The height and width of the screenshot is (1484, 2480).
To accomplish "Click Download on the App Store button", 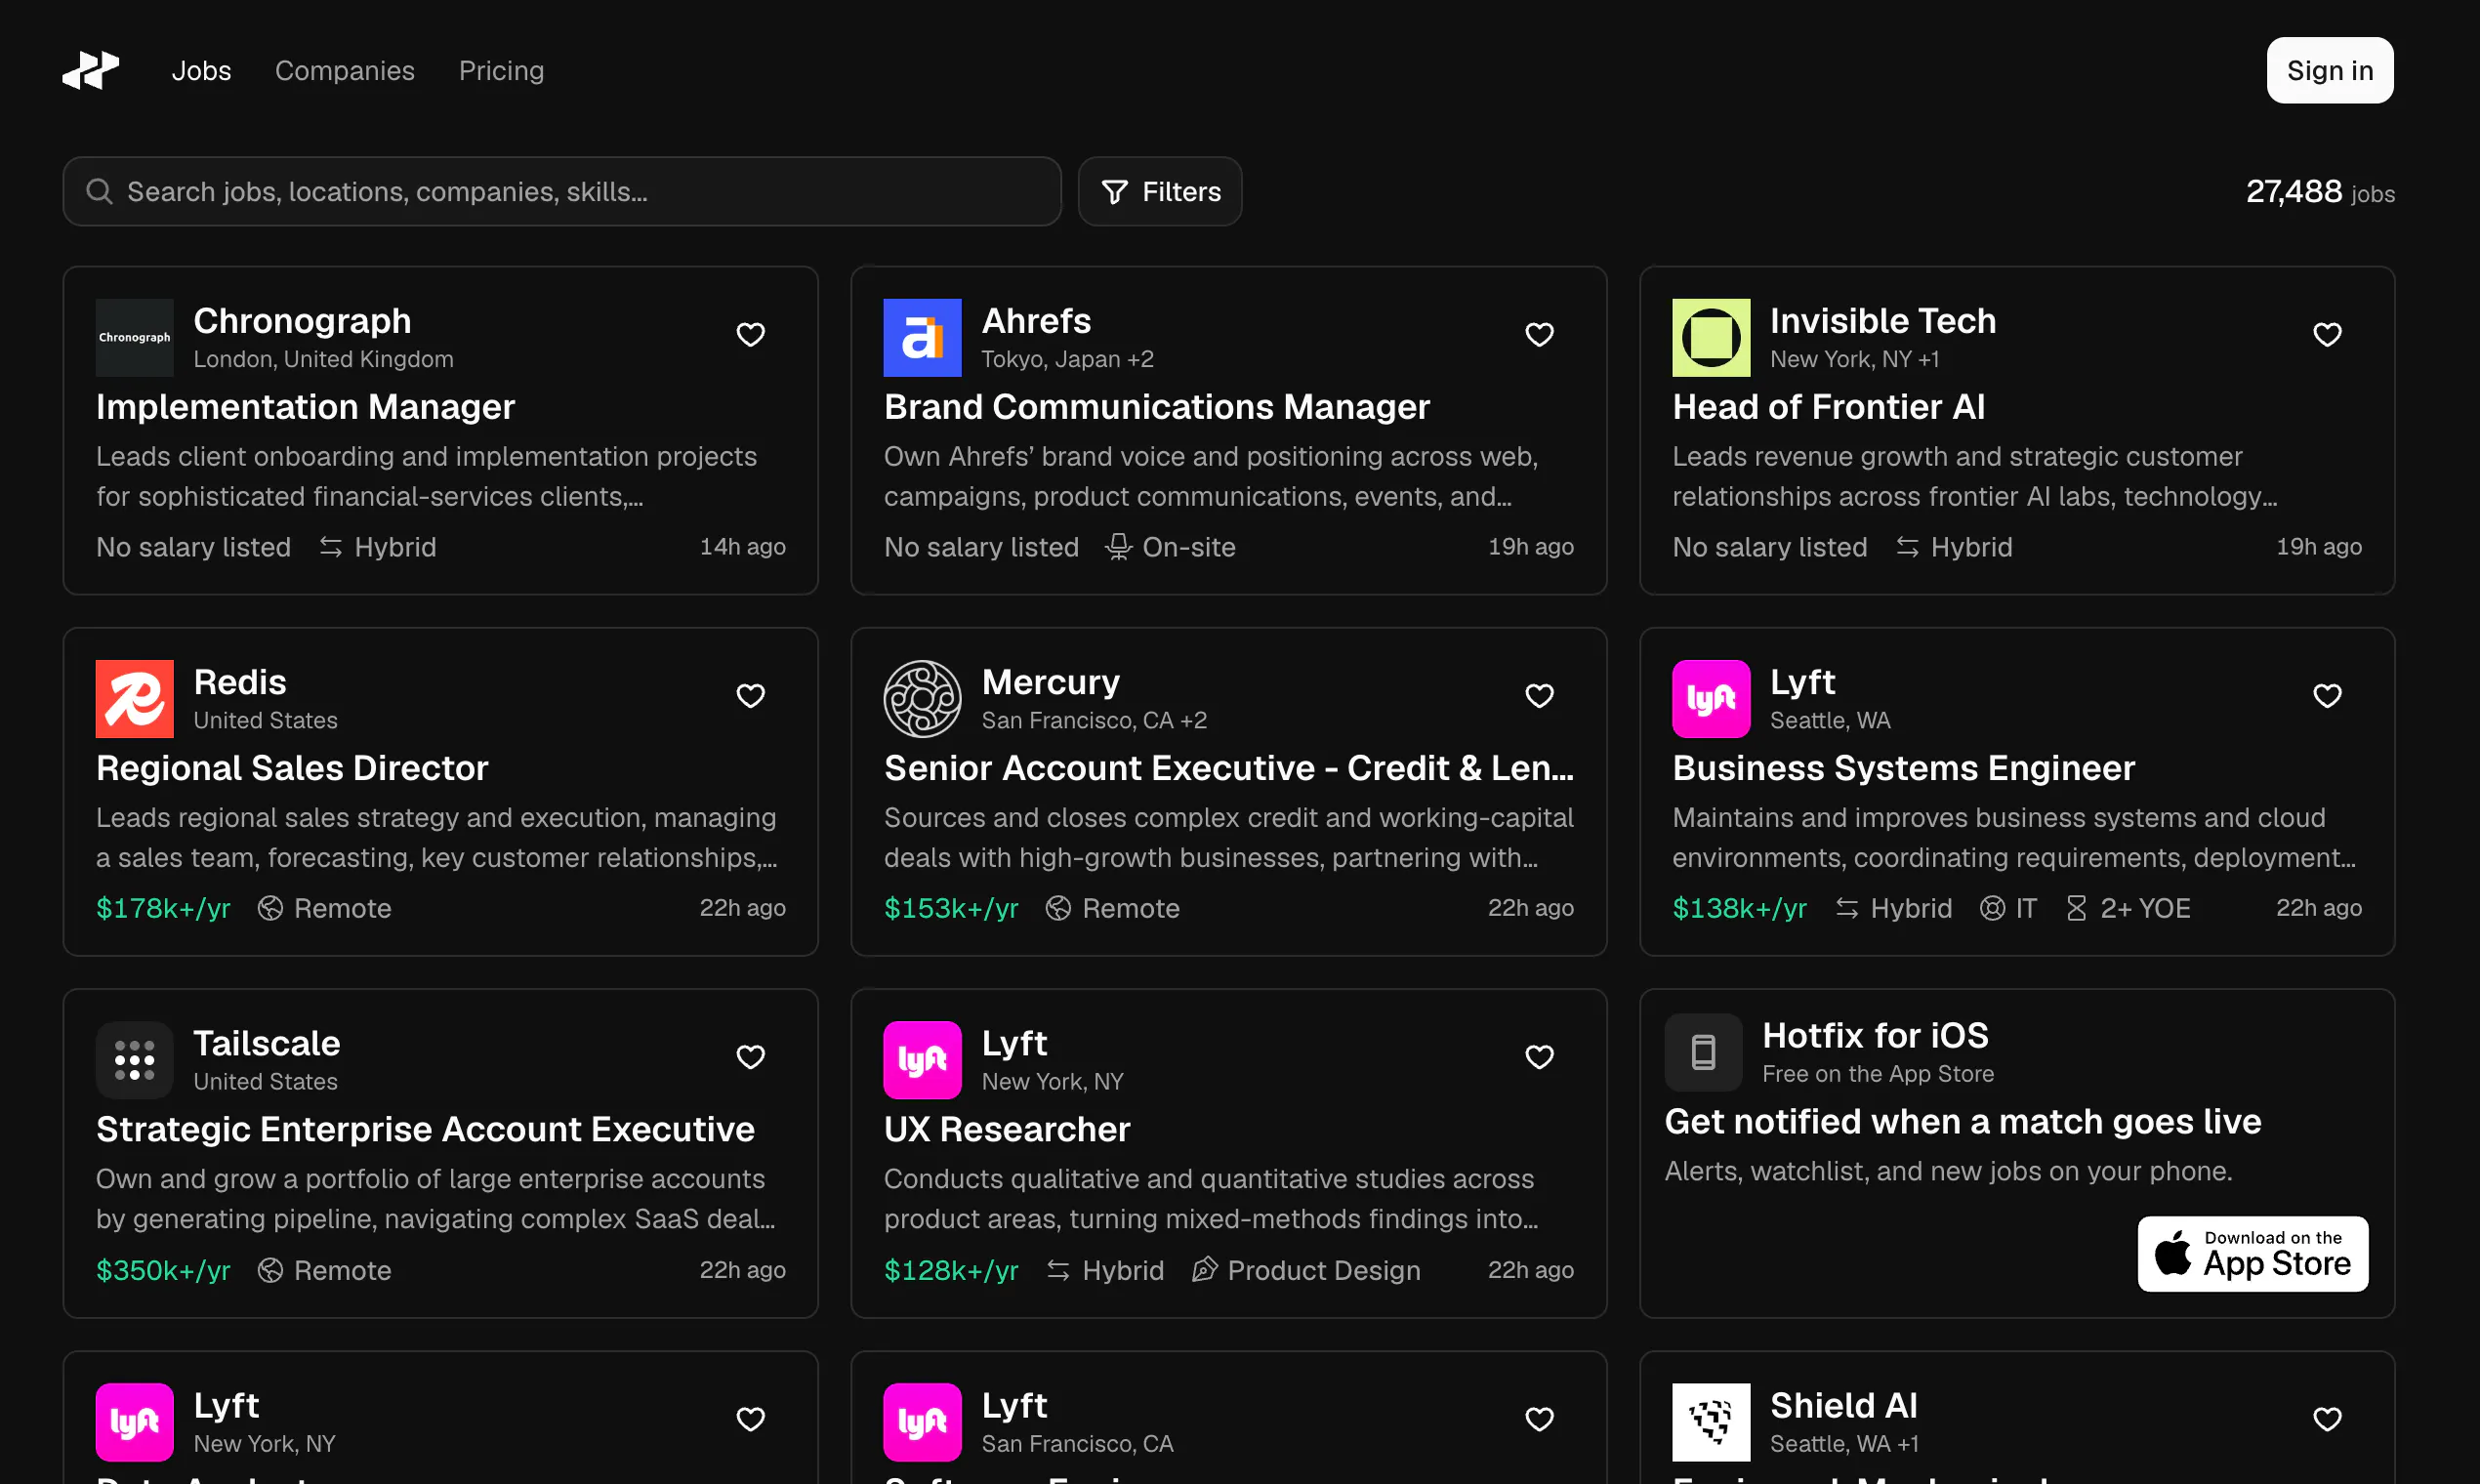I will (2252, 1254).
